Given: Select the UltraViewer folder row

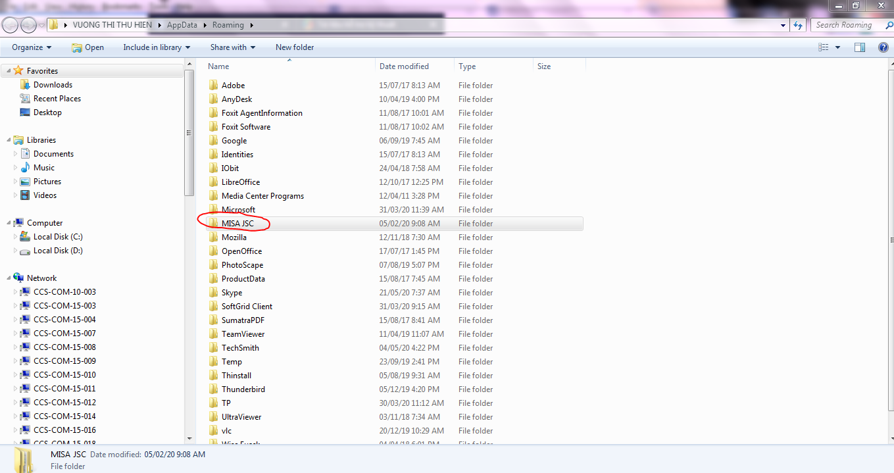Looking at the screenshot, I should coord(394,417).
